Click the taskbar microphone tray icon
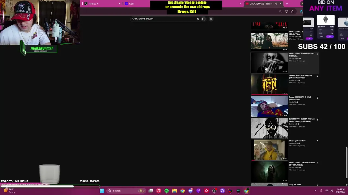 pos(321,191)
